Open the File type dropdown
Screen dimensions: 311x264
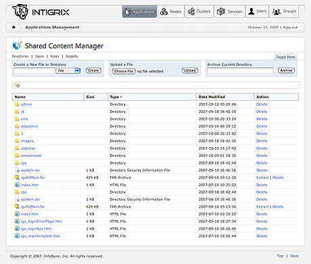coord(68,70)
